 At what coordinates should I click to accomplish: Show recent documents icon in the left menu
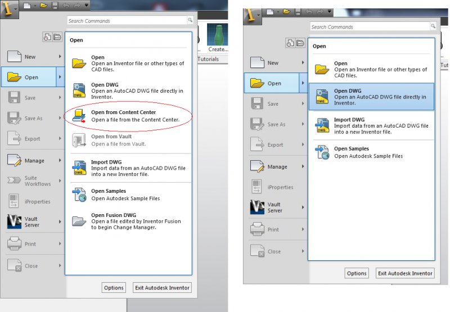pos(47,37)
